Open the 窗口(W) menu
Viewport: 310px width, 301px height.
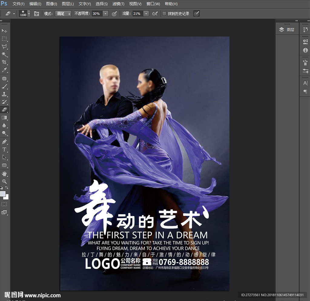pyautogui.click(x=153, y=4)
